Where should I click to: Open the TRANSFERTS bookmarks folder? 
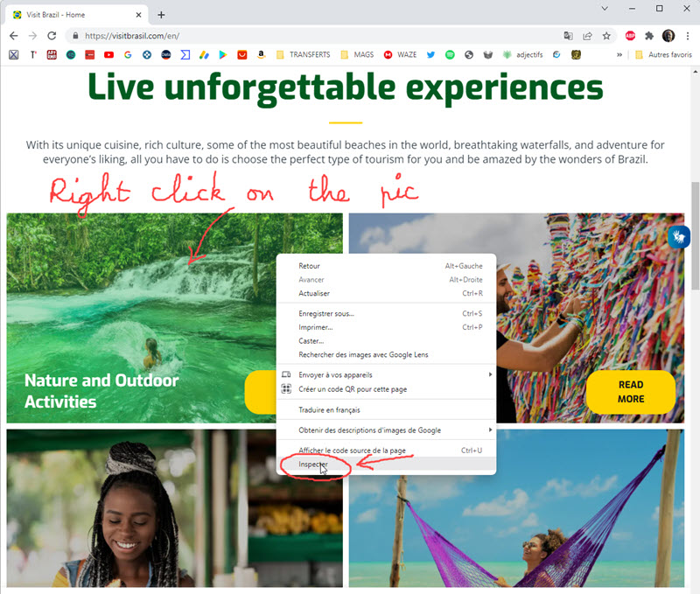[303, 55]
